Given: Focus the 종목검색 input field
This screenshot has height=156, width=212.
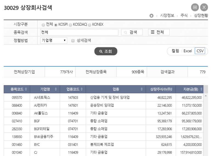Looking at the screenshot, I should click(79, 32).
